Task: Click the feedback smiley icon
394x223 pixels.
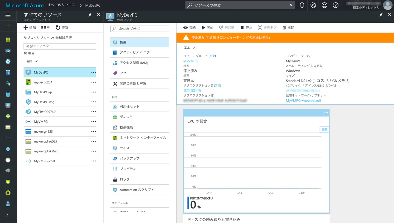Action: 324,5
